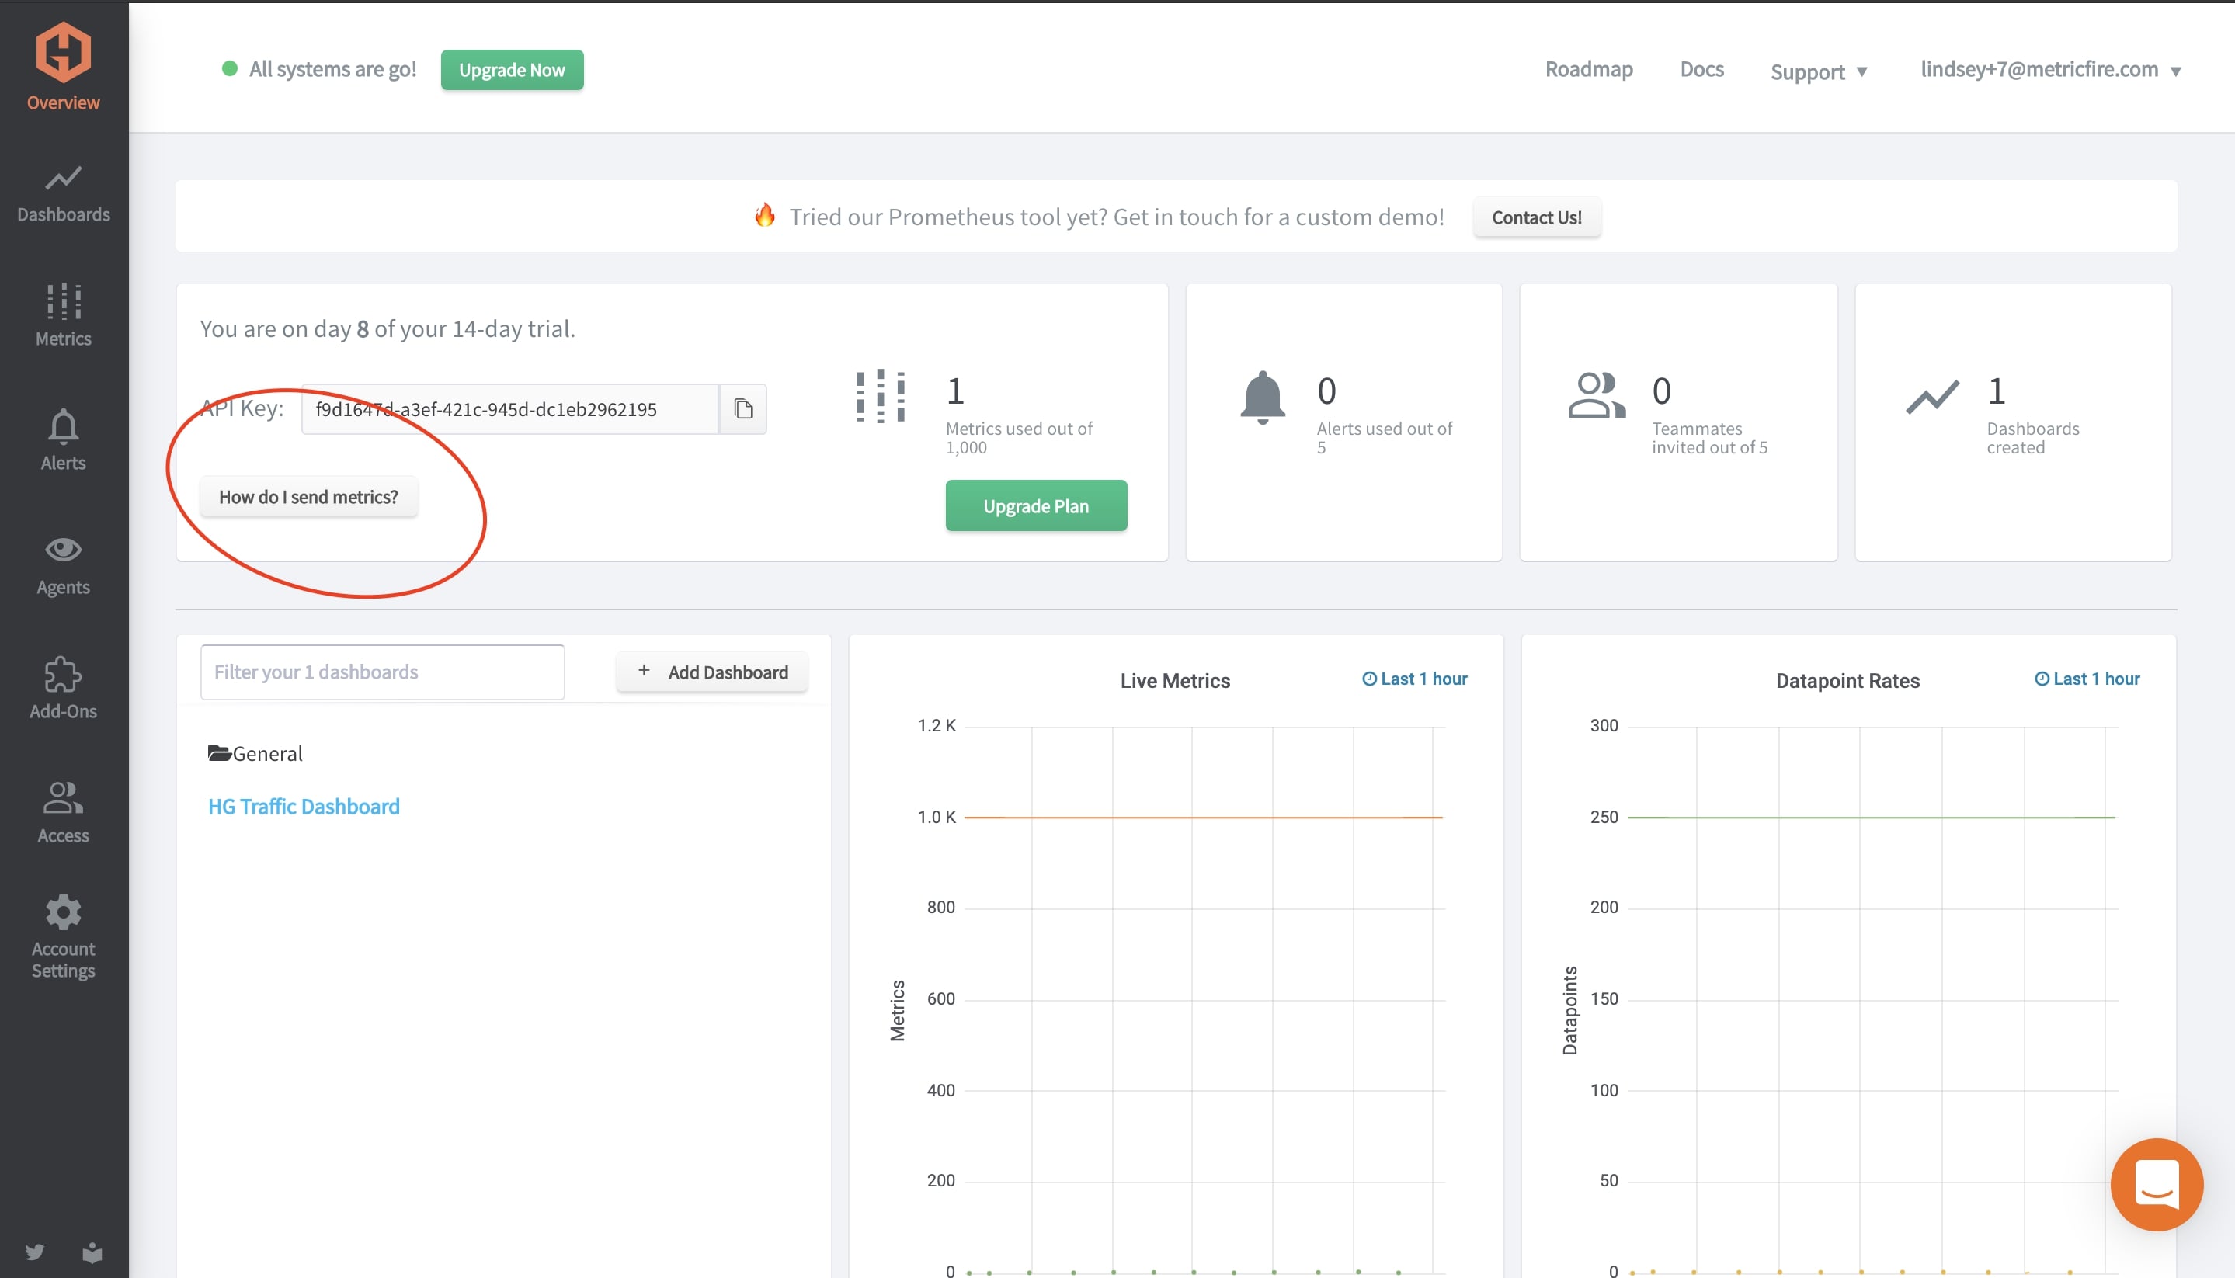The image size is (2235, 1278).
Task: Click the green system status dot
Action: coord(230,68)
